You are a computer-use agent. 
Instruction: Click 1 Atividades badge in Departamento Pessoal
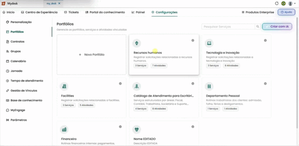[x=231, y=109]
